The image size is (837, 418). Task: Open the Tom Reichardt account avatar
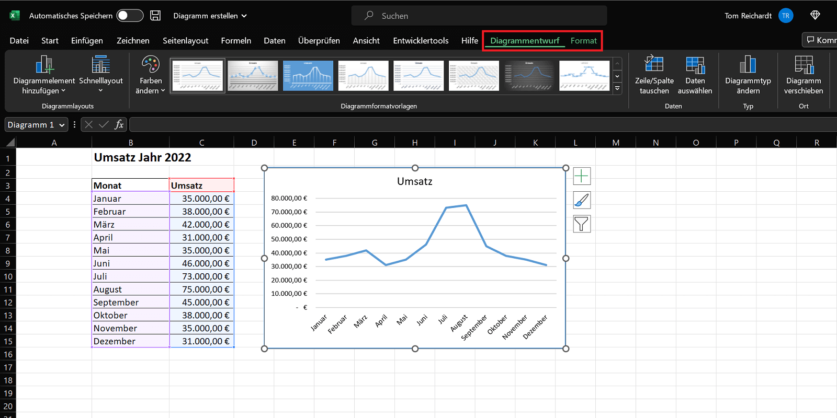(x=786, y=16)
